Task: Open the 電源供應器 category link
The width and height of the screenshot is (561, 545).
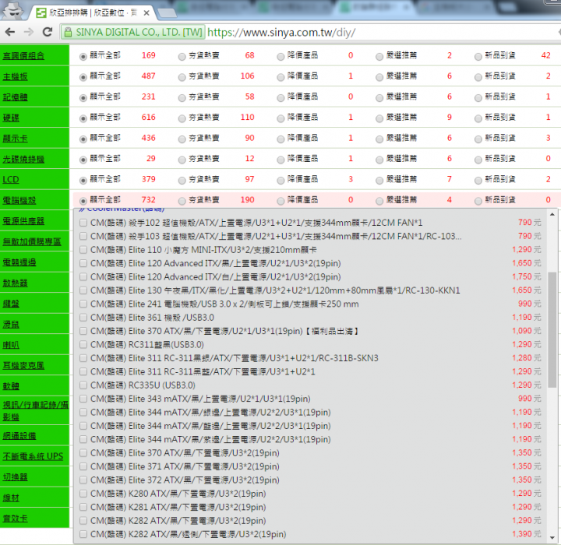Action: click(x=23, y=221)
